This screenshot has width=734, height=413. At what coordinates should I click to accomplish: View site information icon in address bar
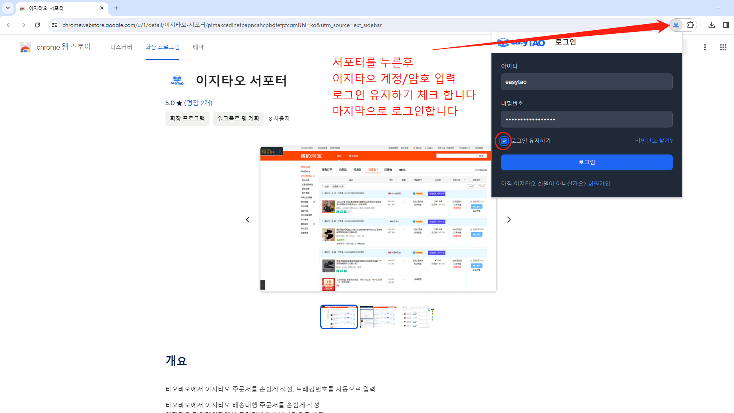click(x=54, y=25)
